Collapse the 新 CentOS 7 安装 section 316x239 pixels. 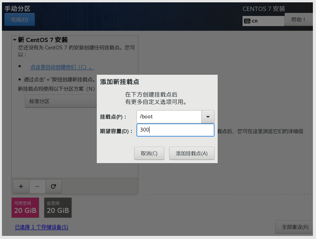[x=15, y=40]
